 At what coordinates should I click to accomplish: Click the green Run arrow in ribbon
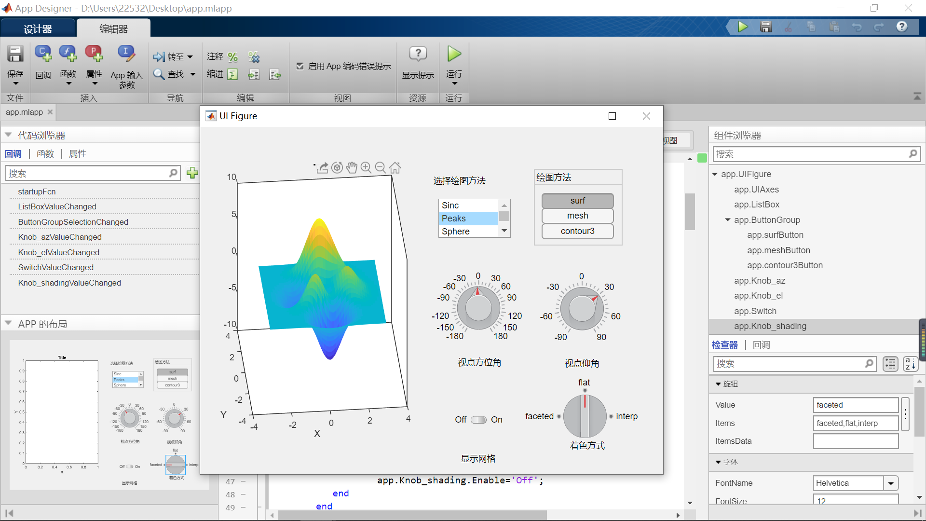coord(453,54)
